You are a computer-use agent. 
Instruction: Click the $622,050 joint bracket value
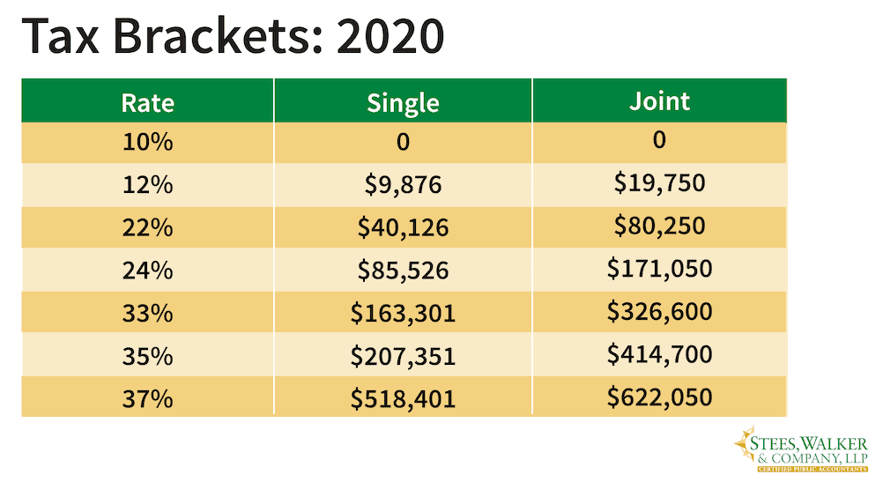pos(659,397)
